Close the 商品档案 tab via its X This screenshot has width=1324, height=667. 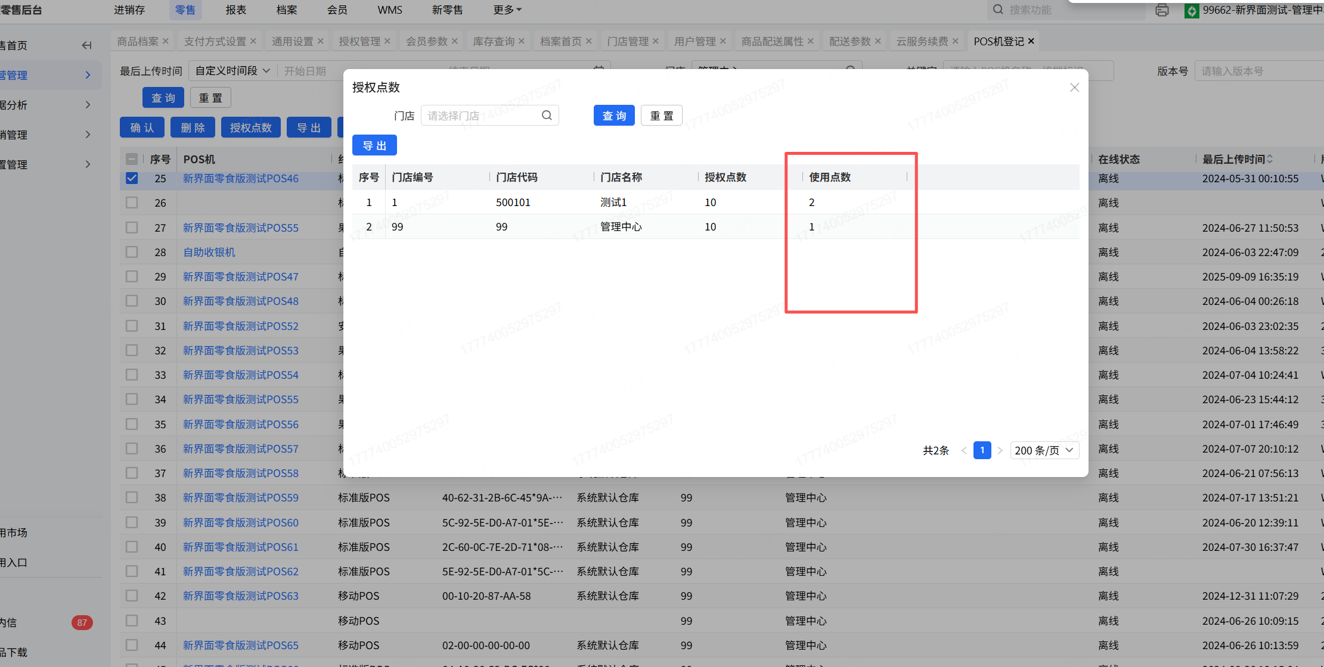(166, 41)
